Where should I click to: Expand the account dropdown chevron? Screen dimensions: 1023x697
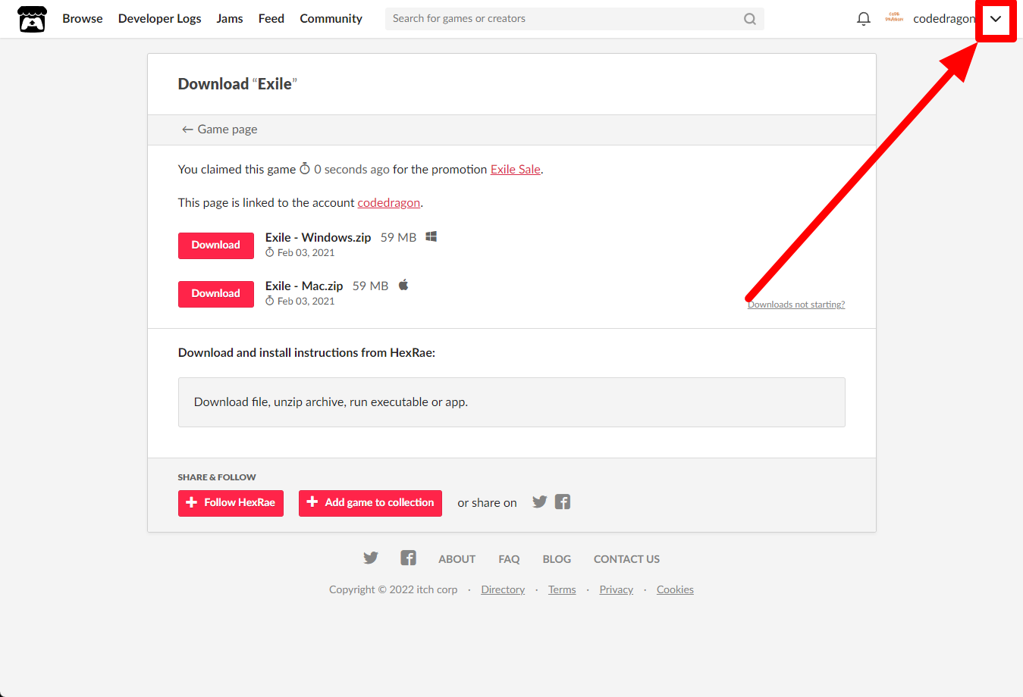[996, 19]
